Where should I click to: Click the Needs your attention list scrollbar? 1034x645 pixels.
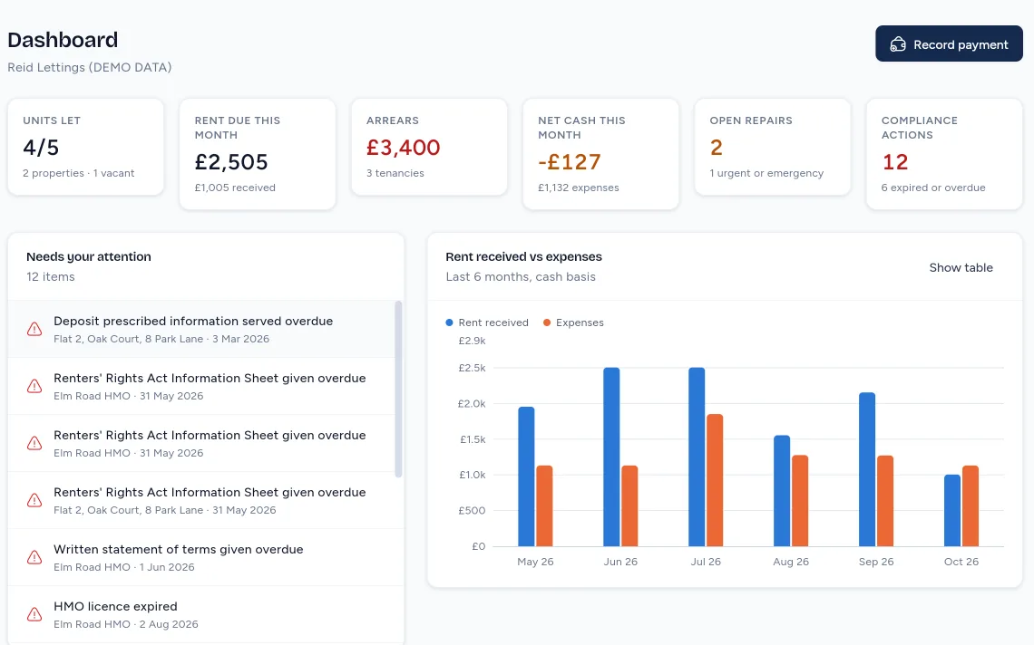398,389
